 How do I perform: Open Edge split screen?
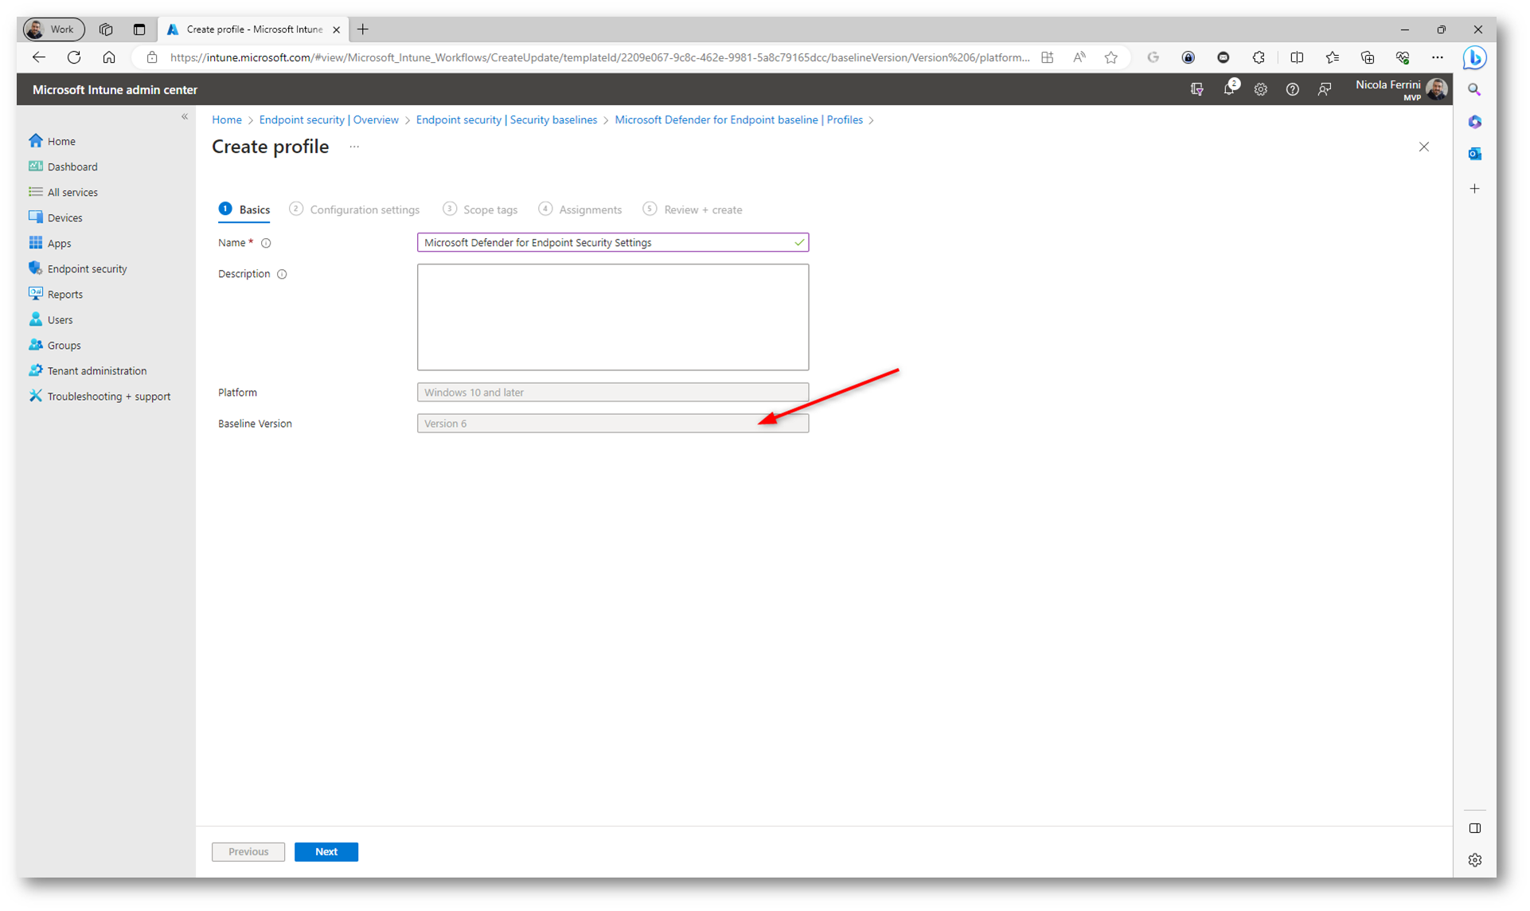click(1297, 57)
